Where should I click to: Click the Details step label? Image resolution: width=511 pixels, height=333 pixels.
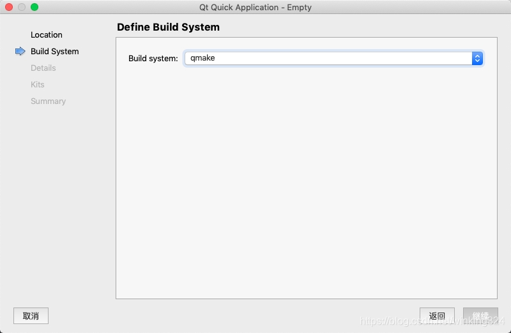[x=43, y=68]
